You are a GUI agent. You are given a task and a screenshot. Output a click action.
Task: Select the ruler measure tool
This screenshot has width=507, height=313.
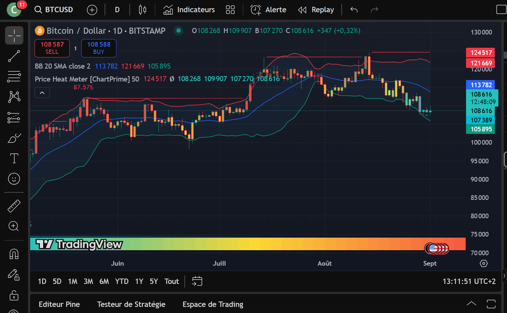pyautogui.click(x=14, y=206)
